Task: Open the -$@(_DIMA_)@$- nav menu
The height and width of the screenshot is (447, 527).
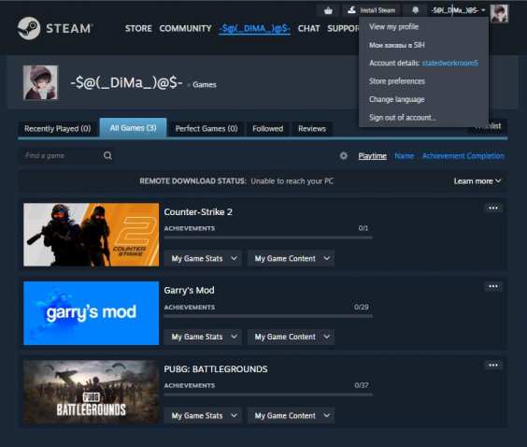Action: (x=254, y=29)
